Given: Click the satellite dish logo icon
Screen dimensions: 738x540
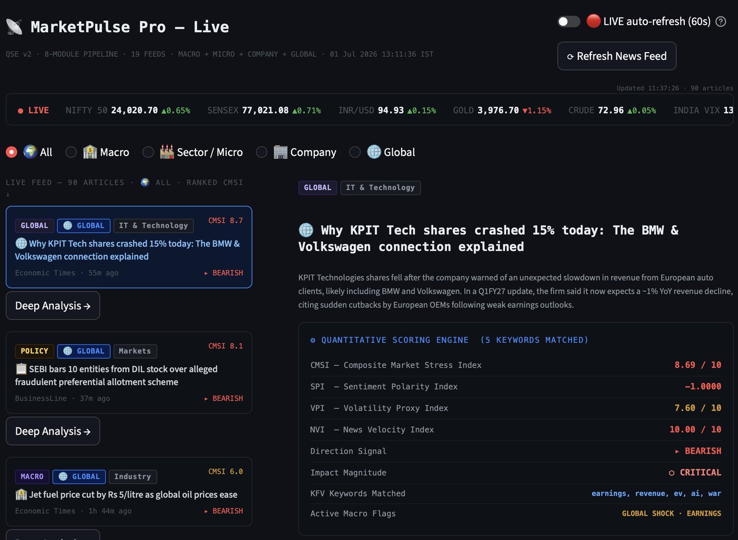Looking at the screenshot, I should coord(14,27).
